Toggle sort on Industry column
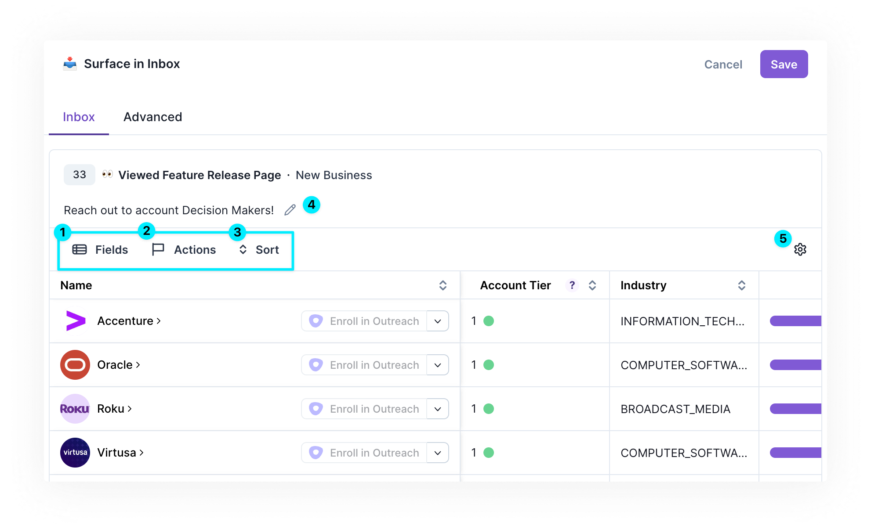Viewport: 871px width, 529px height. 741,285
